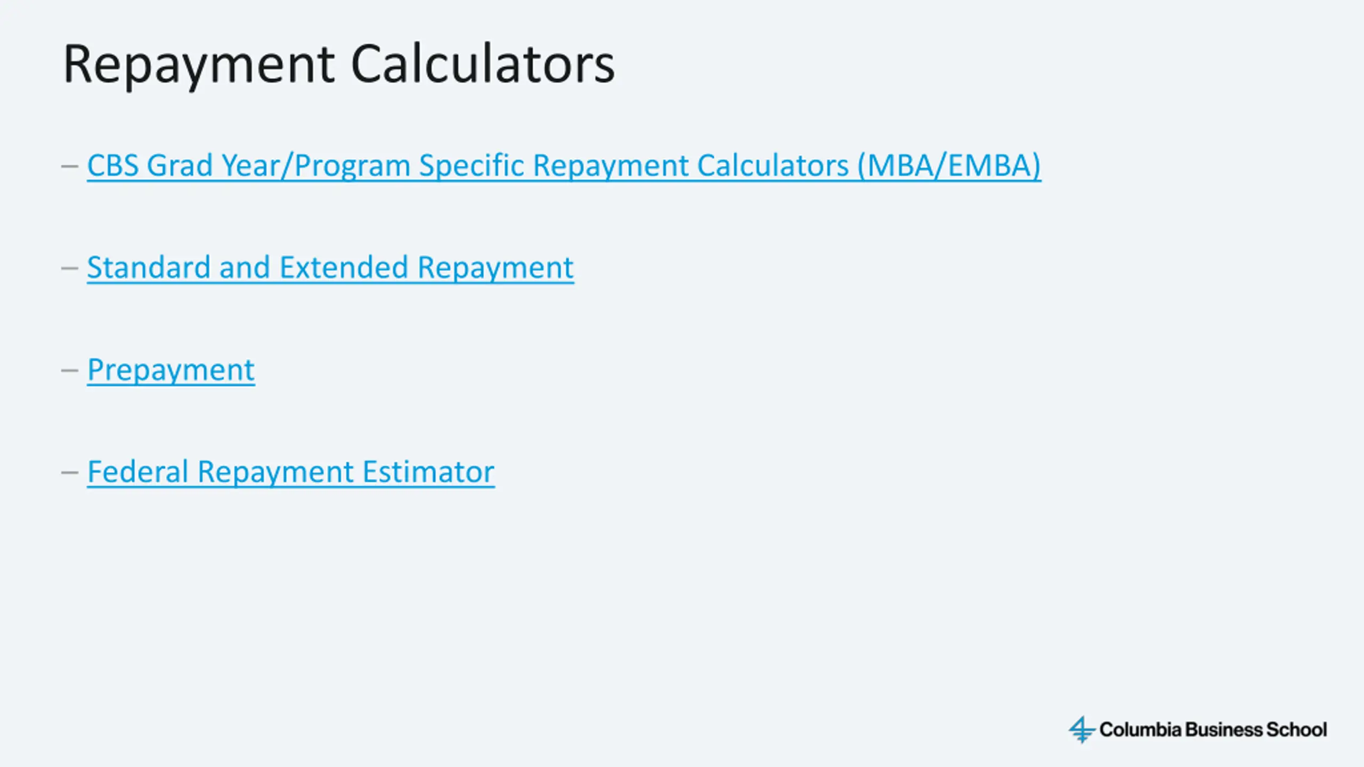Viewport: 1364px width, 767px height.
Task: Click the Columbia Business School wordmark text
Action: [1213, 729]
